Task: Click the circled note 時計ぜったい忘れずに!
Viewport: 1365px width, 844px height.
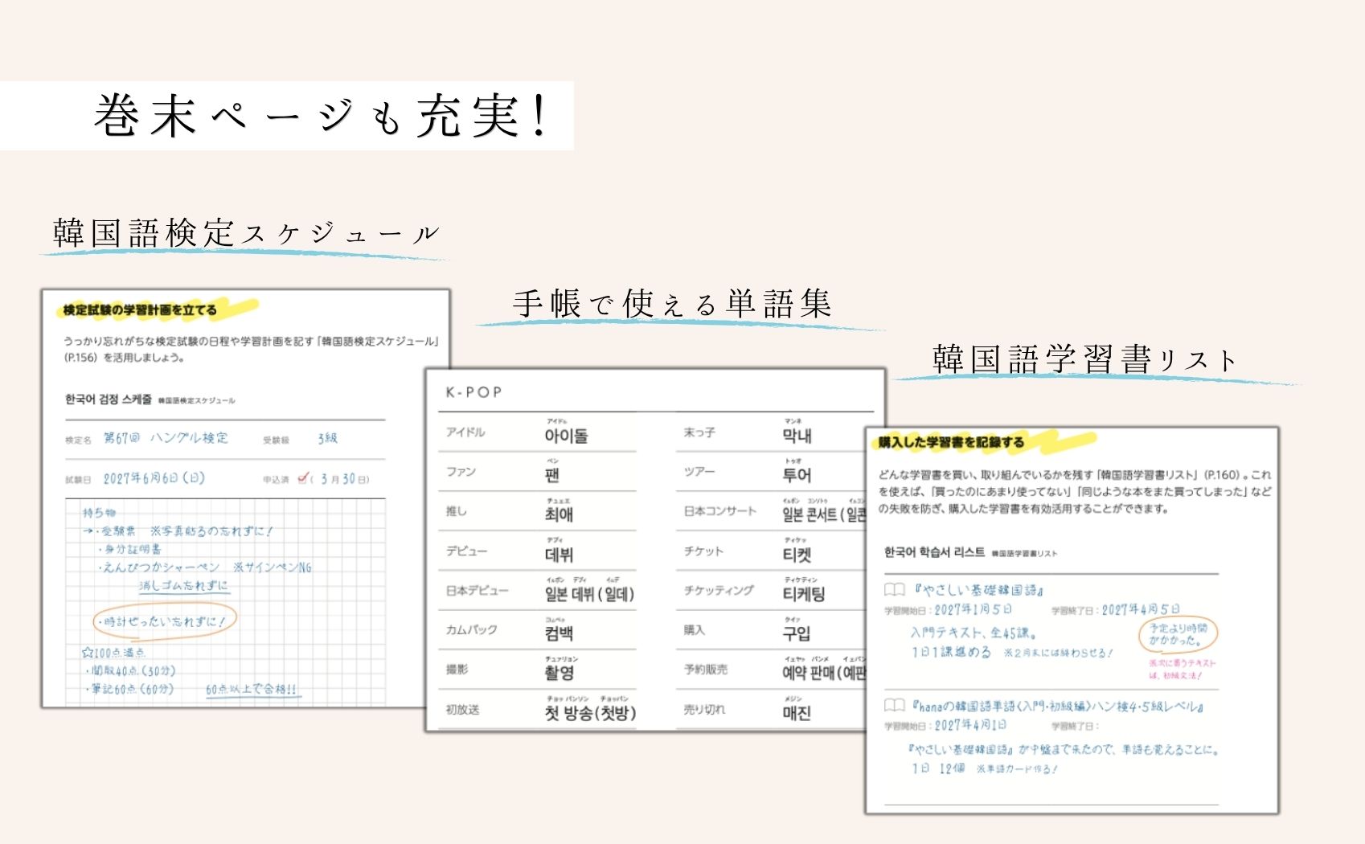Action: coord(164,621)
